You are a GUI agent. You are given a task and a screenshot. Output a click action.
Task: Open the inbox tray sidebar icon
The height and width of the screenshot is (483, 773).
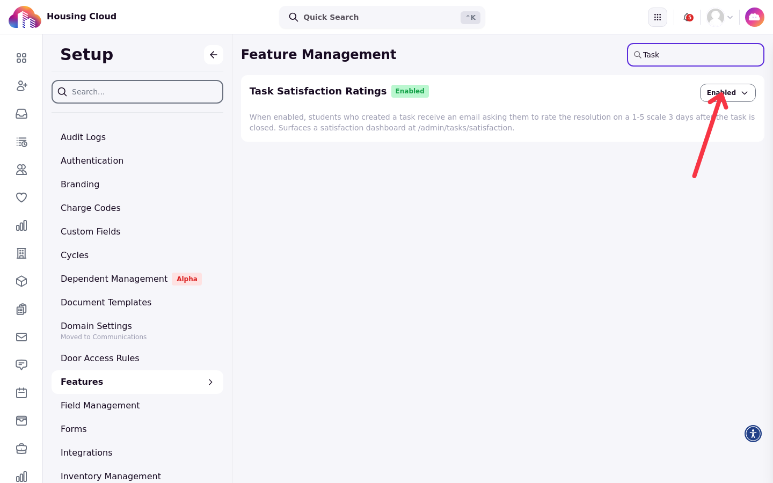(x=21, y=114)
